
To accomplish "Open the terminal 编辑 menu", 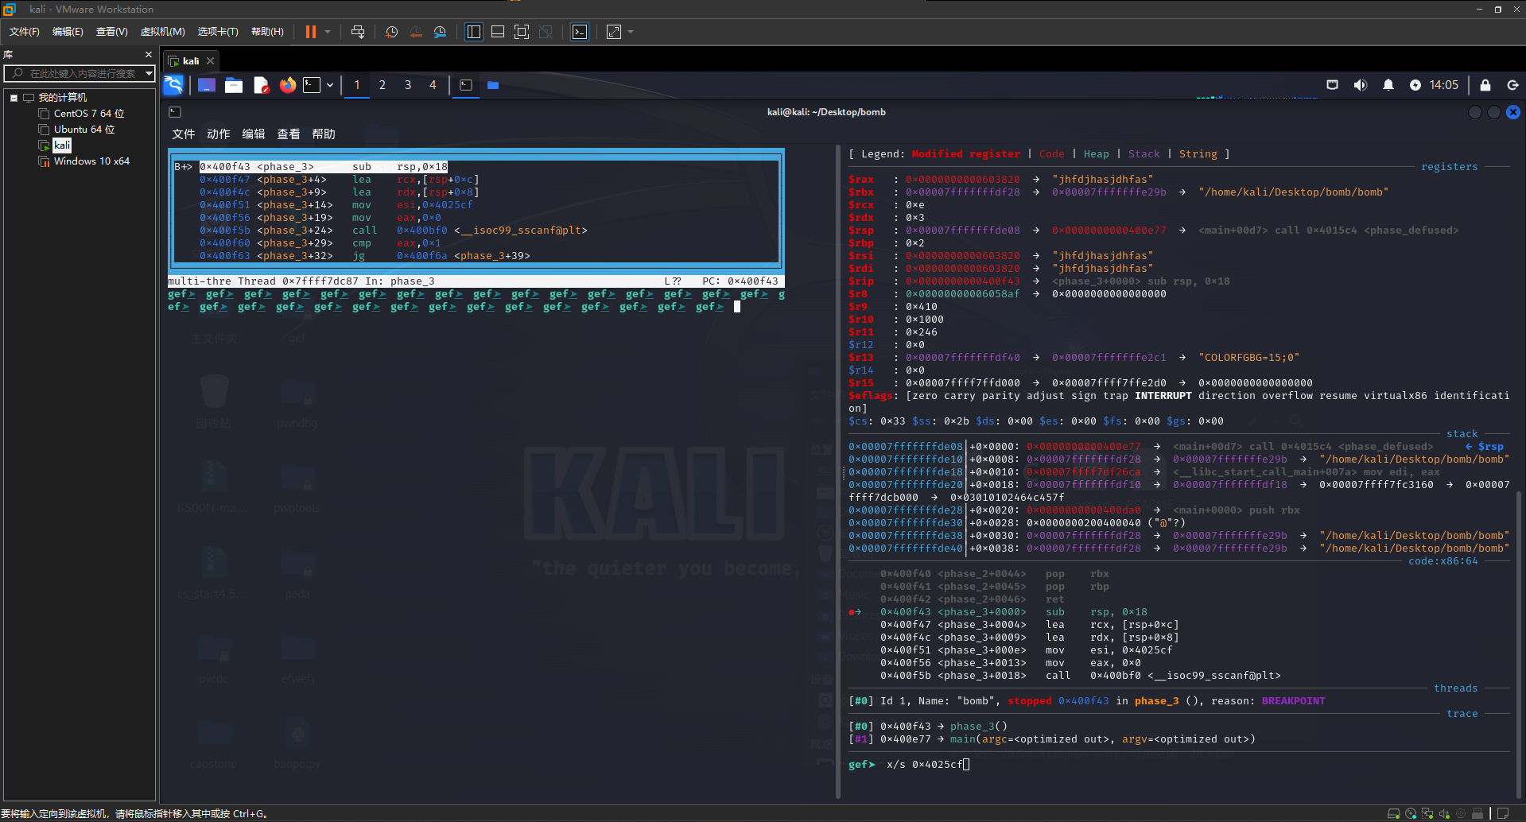I will [253, 134].
